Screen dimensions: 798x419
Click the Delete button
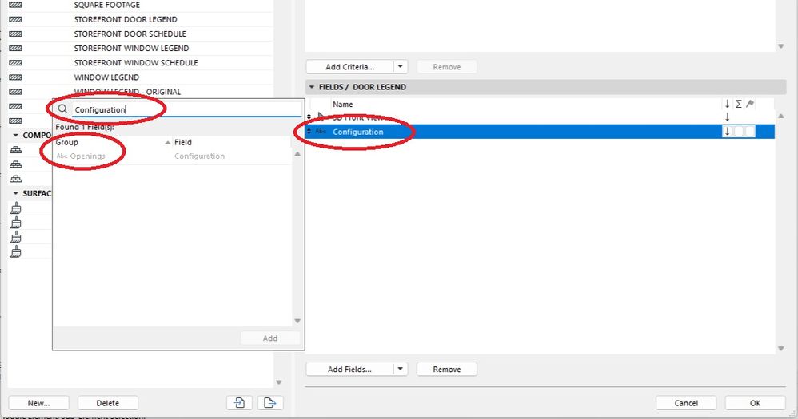coord(107,403)
